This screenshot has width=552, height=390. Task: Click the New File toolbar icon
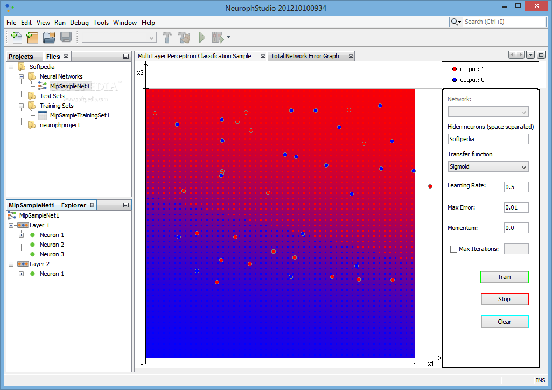(16, 37)
